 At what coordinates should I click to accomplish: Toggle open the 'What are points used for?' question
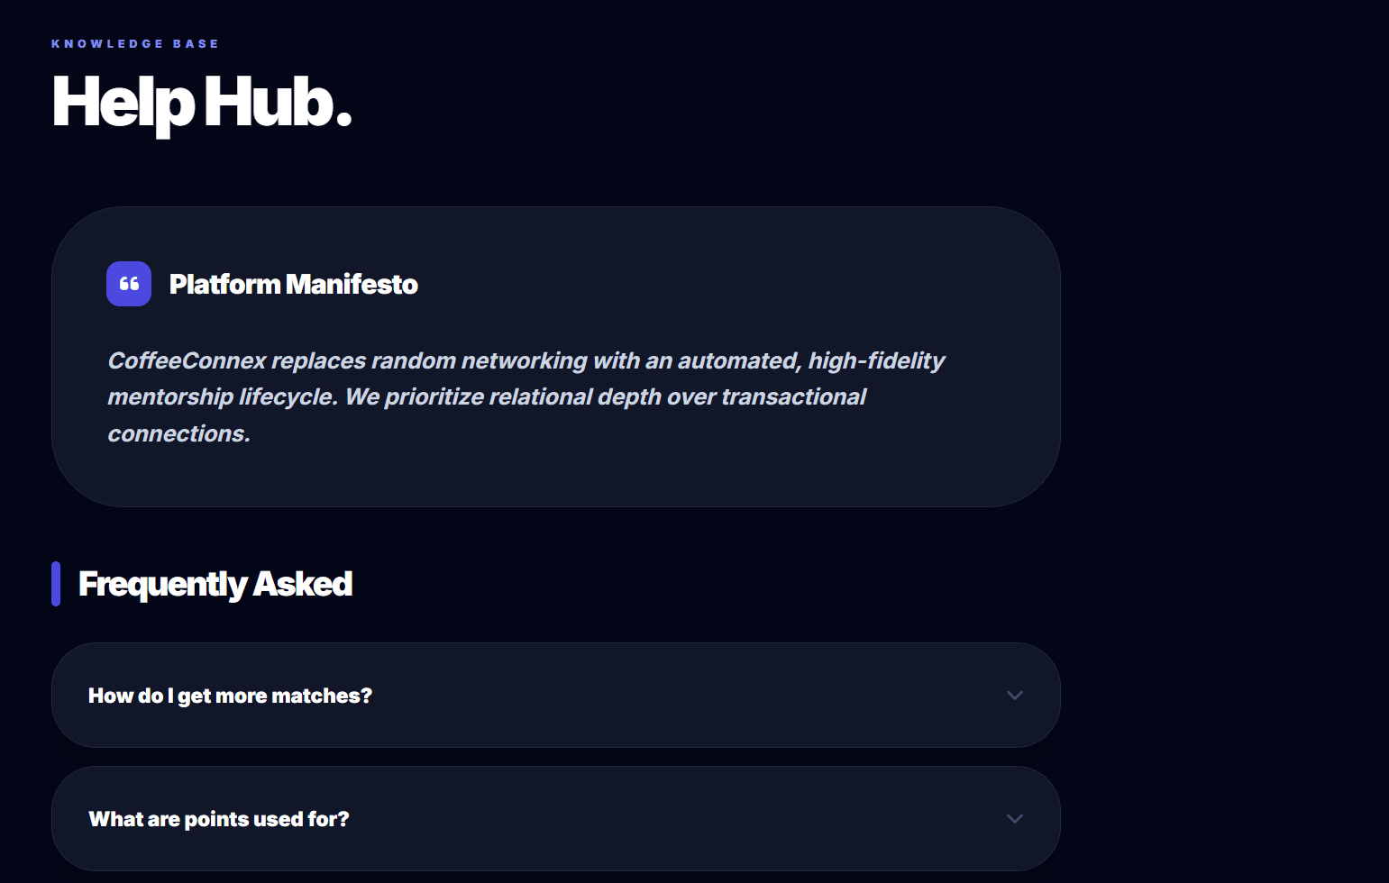pos(556,819)
